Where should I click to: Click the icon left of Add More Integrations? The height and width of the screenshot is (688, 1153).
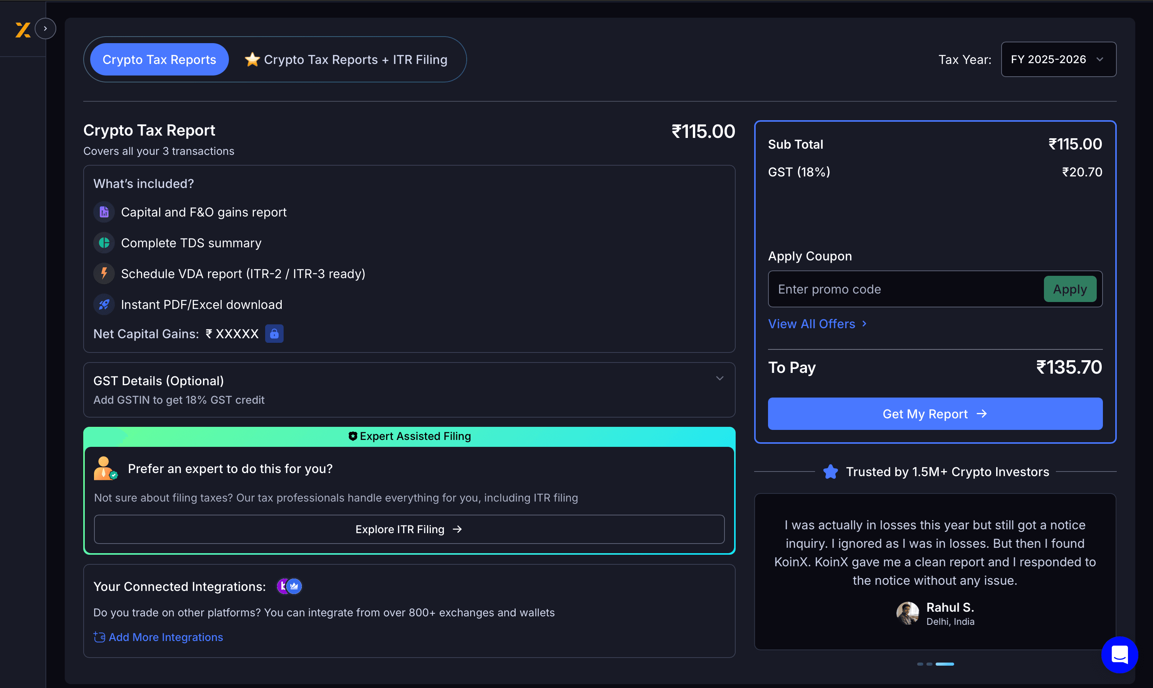(99, 638)
